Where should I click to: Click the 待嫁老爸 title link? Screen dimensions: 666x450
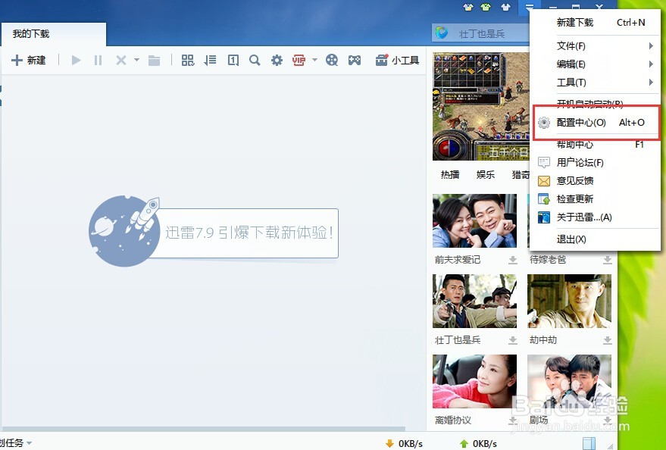pos(548,260)
